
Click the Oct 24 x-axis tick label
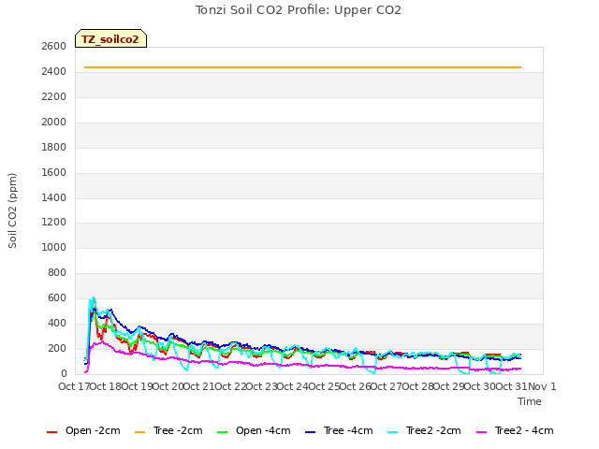click(x=292, y=386)
